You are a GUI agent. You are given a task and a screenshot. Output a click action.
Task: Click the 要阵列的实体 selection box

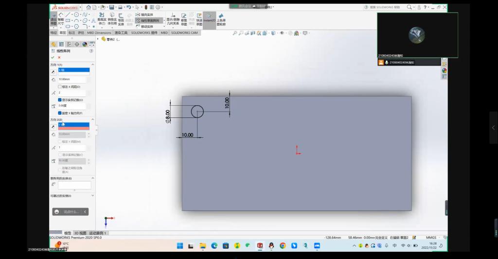(74, 185)
